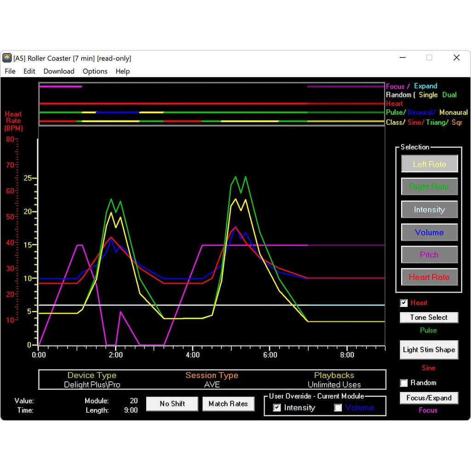The image size is (471, 471).
Task: Select Left Rate in the Selection panel
Action: (429, 164)
